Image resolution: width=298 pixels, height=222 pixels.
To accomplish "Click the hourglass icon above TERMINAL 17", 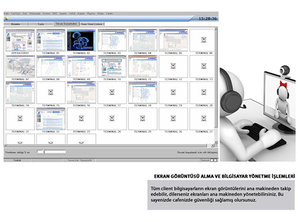I will point(112,92).
